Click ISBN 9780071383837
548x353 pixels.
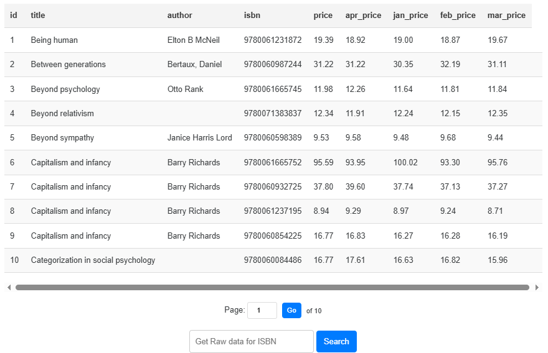click(273, 113)
